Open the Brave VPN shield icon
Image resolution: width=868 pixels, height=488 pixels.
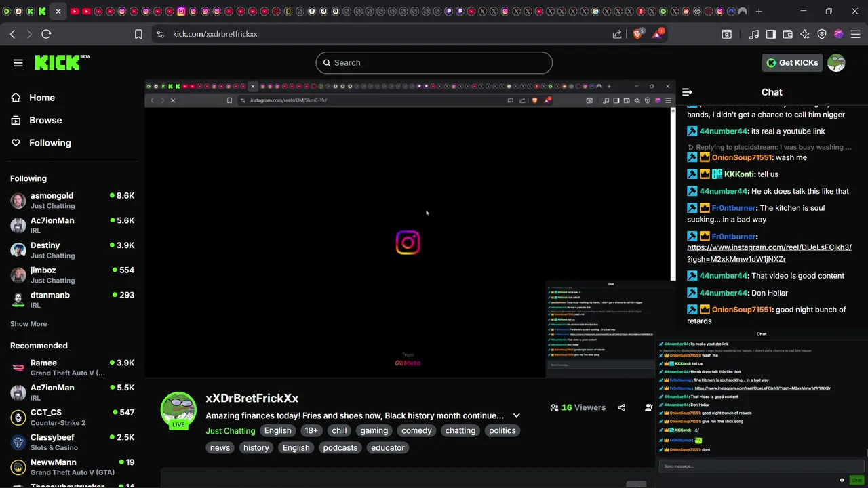[822, 34]
